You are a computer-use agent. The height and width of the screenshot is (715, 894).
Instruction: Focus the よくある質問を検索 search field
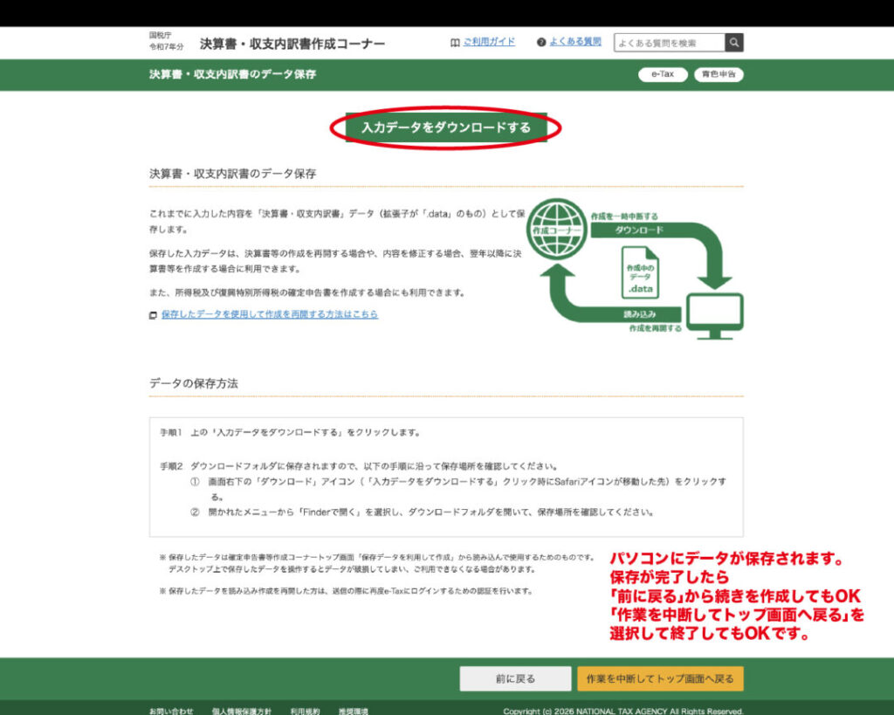[669, 43]
